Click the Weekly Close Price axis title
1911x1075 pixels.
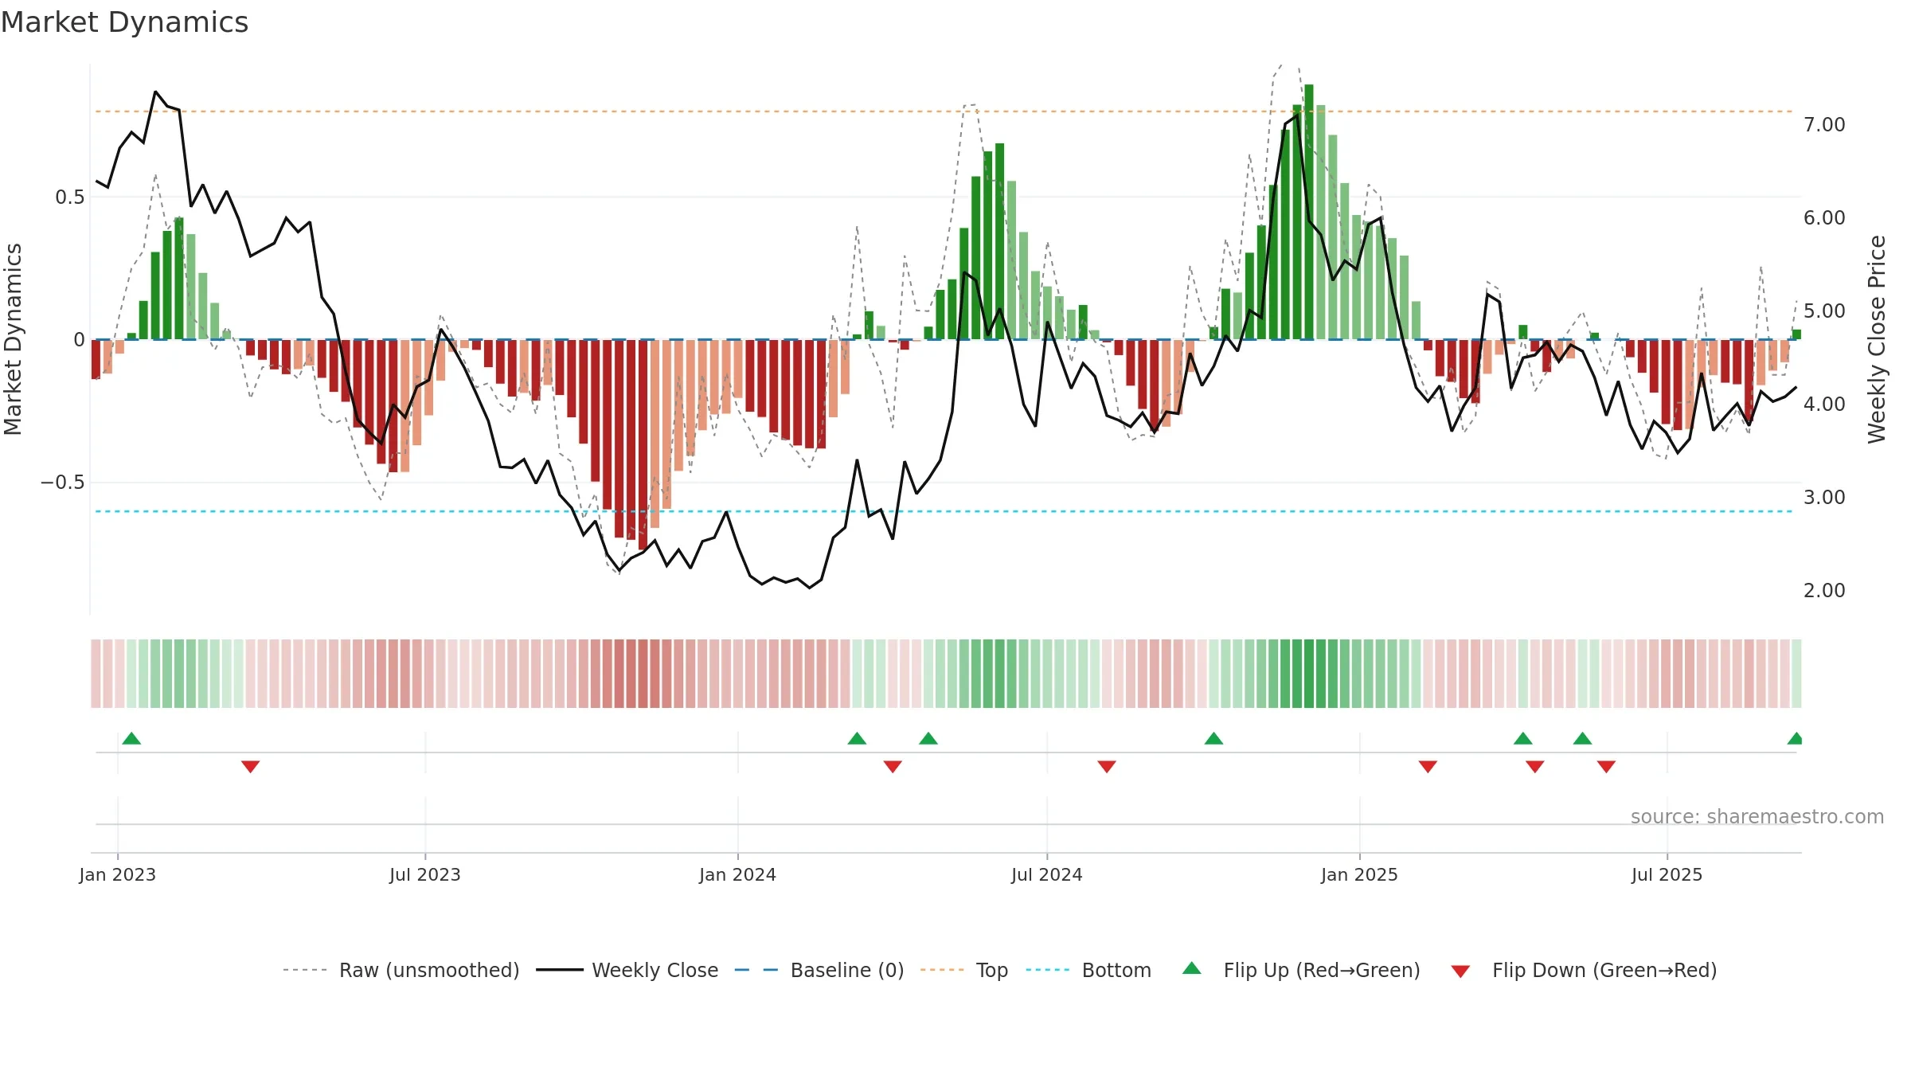(x=1877, y=339)
